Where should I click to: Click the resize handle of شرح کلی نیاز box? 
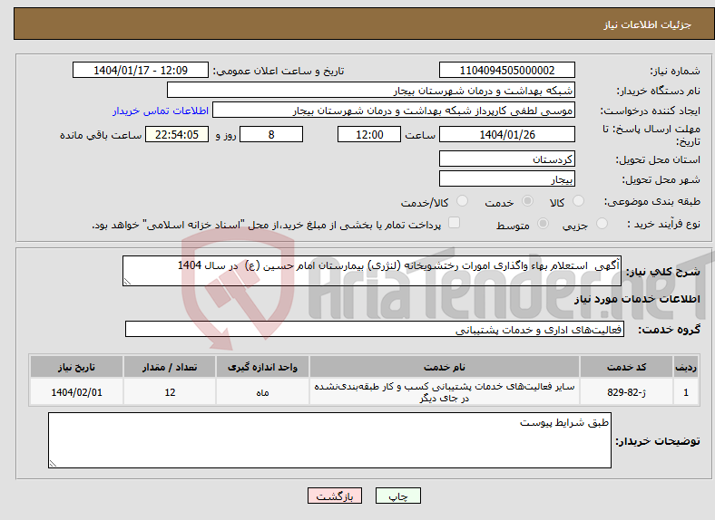tap(127, 282)
